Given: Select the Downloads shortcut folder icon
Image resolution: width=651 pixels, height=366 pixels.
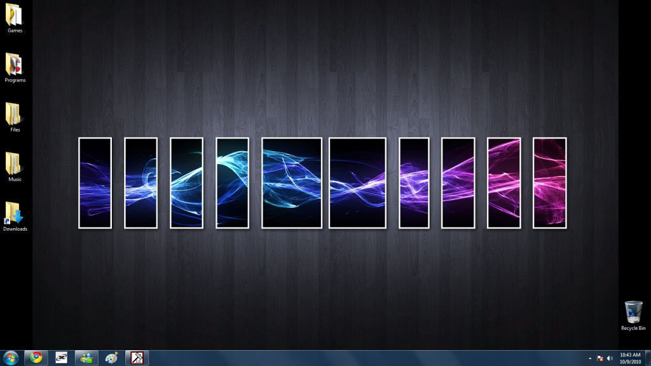Looking at the screenshot, I should 14,213.
